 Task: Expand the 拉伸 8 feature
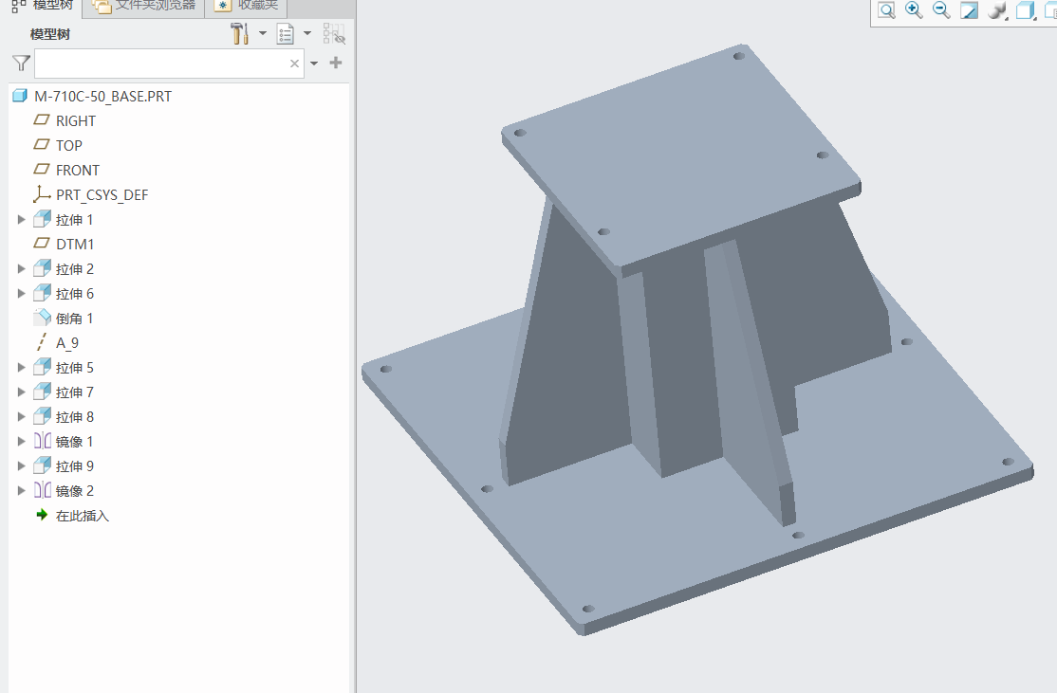(x=21, y=417)
